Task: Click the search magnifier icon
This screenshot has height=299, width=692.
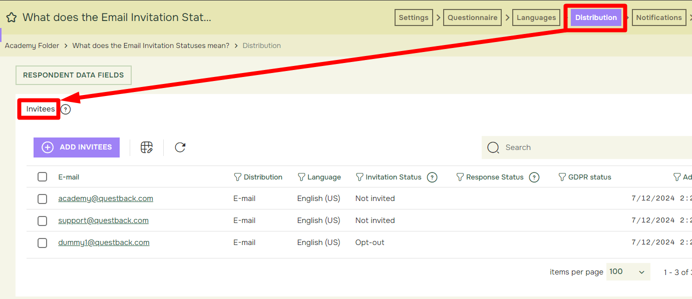Action: (493, 147)
